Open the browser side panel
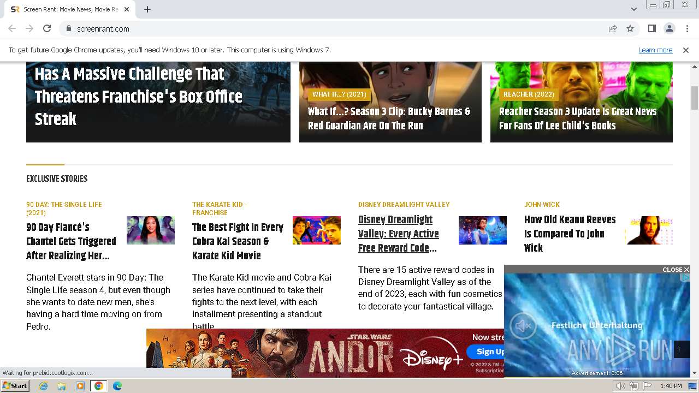This screenshot has width=699, height=393. (x=651, y=28)
